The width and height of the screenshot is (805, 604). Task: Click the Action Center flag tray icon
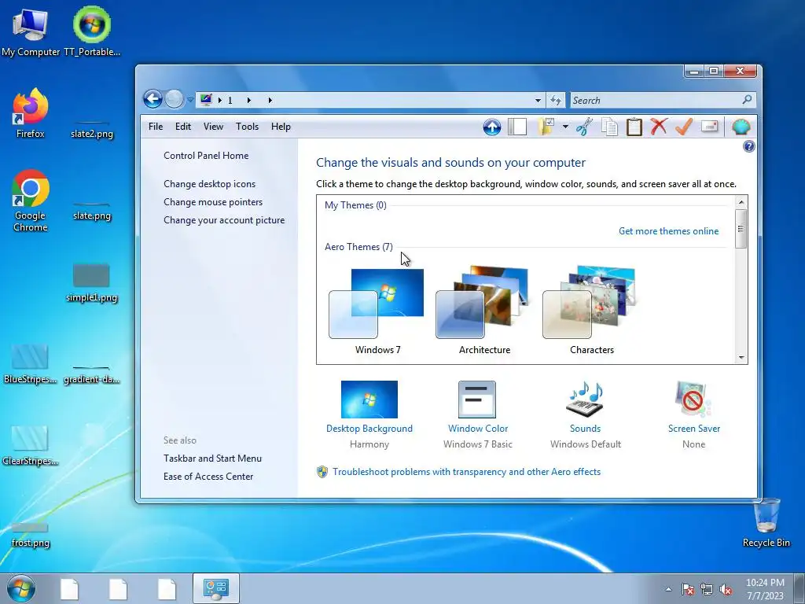coord(687,590)
